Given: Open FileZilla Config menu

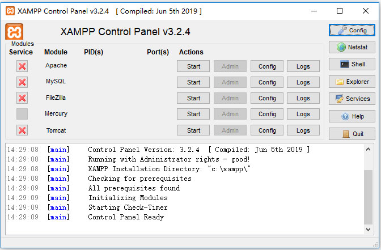Looking at the screenshot, I should click(267, 98).
